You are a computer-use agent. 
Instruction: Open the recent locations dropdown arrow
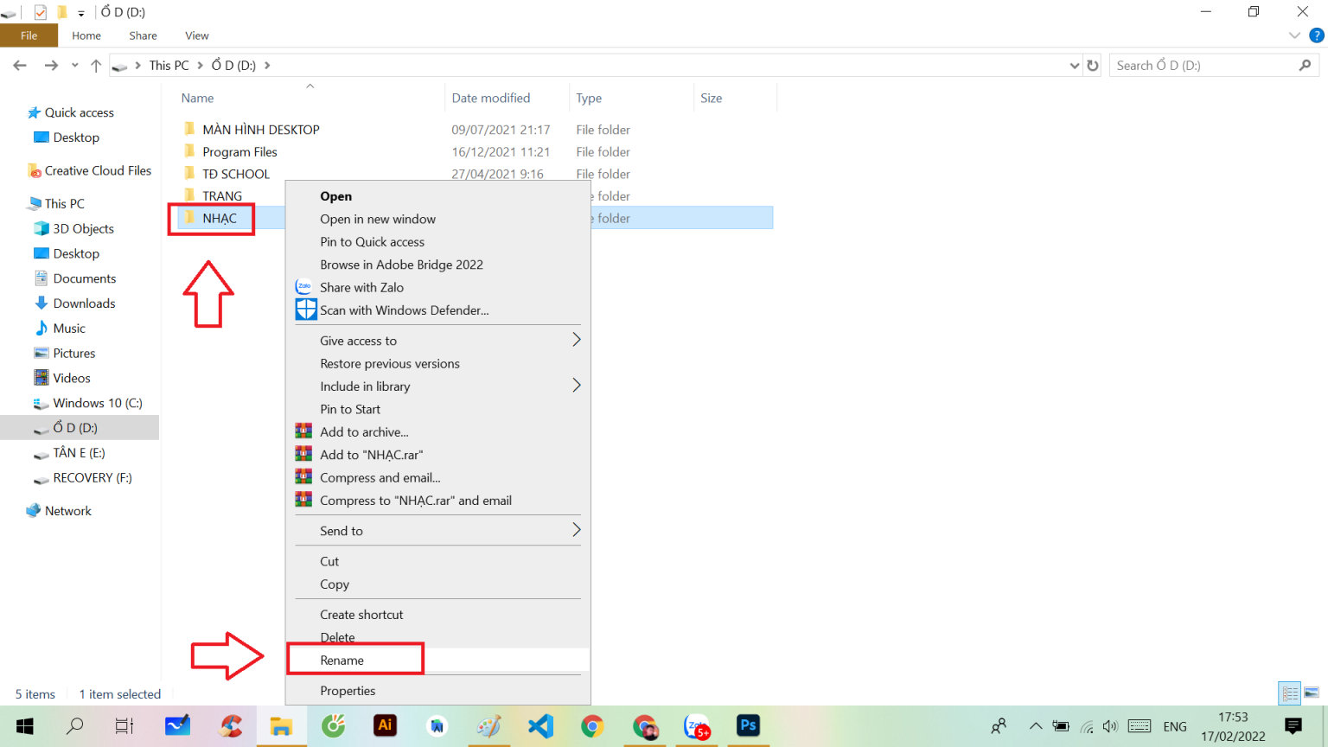pos(75,66)
